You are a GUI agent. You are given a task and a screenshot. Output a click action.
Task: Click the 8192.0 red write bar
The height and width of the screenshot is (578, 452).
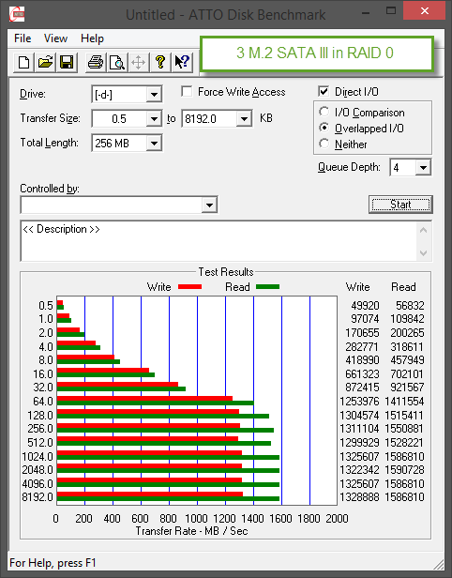tap(149, 494)
